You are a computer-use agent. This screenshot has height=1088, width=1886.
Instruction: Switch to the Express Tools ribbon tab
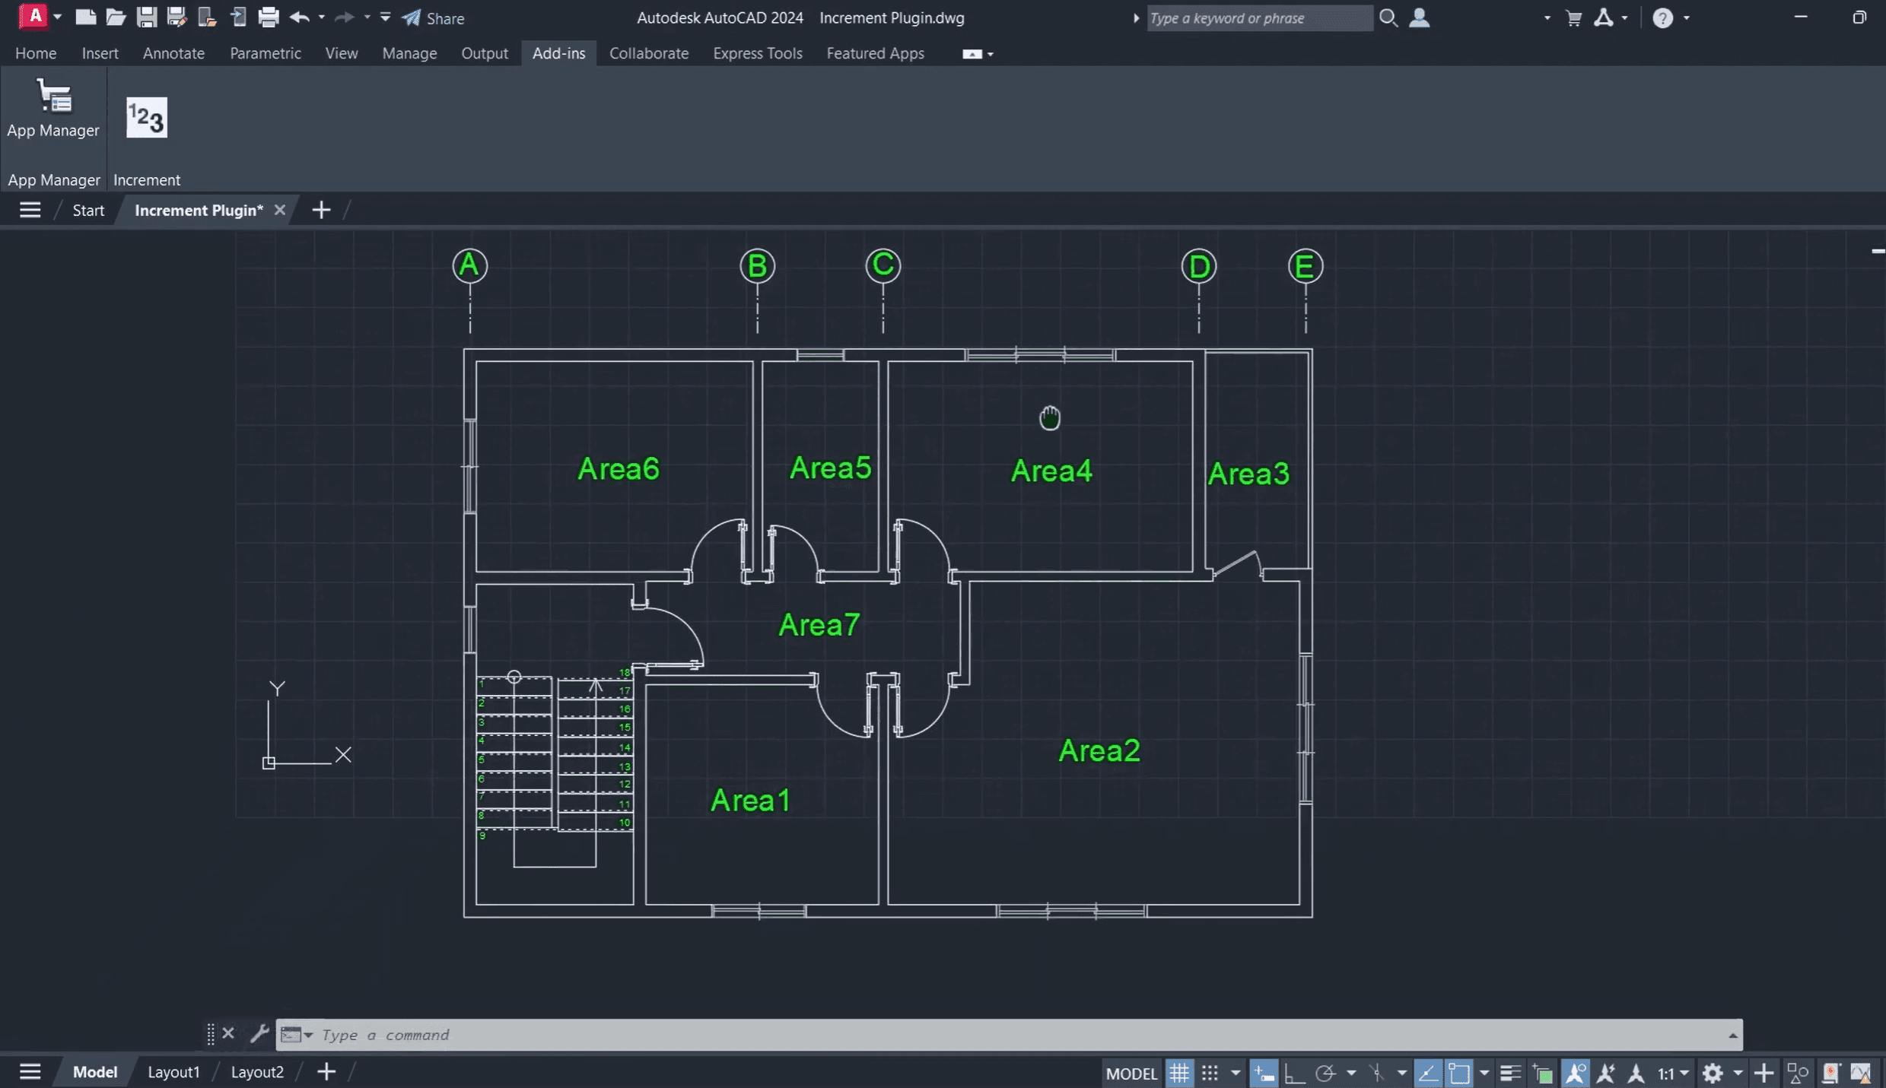click(x=757, y=53)
